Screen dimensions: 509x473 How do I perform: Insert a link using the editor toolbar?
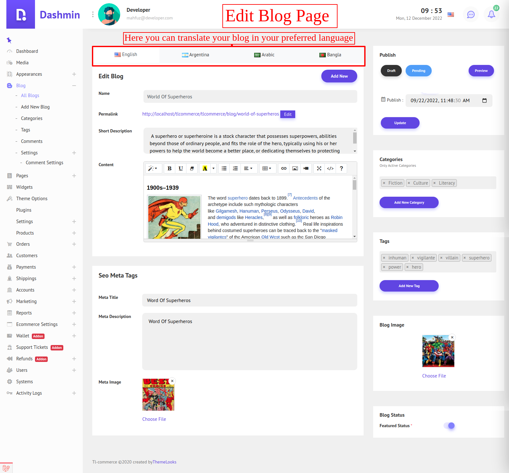(x=284, y=168)
